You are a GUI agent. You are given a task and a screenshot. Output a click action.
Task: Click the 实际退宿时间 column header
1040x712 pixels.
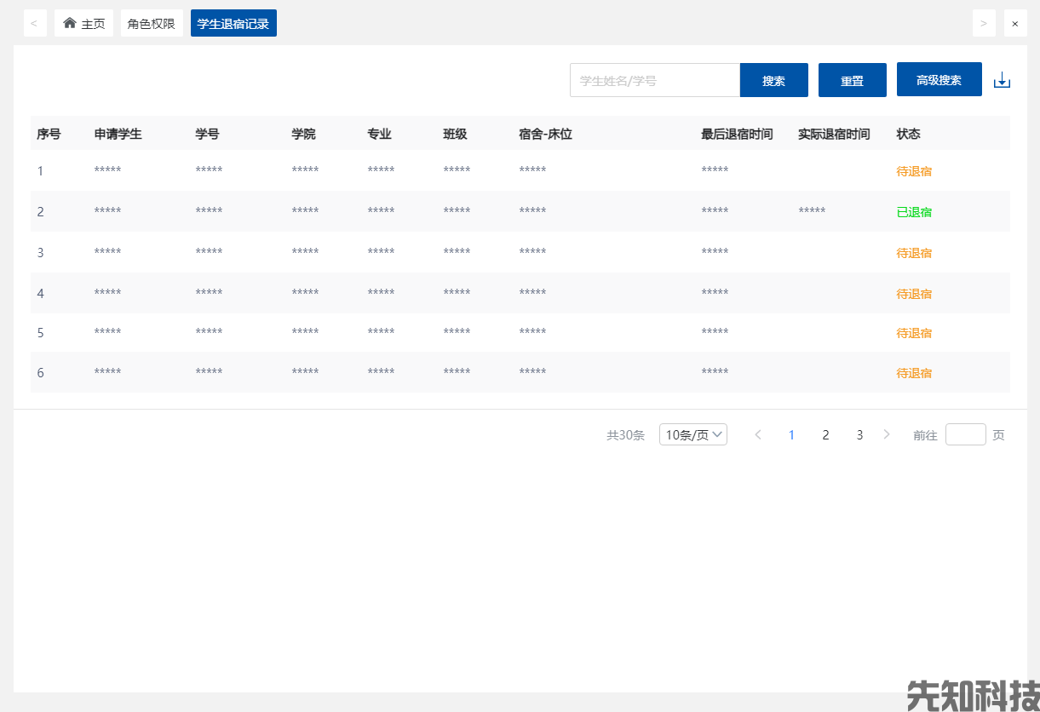pos(834,134)
